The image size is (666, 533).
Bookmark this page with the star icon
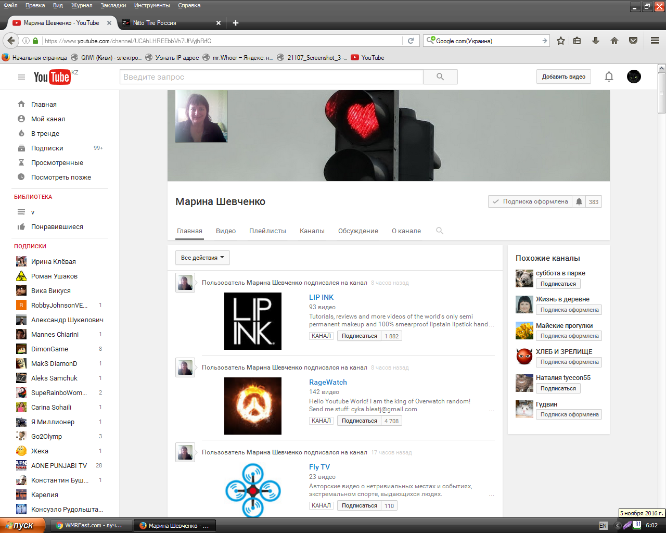[560, 41]
